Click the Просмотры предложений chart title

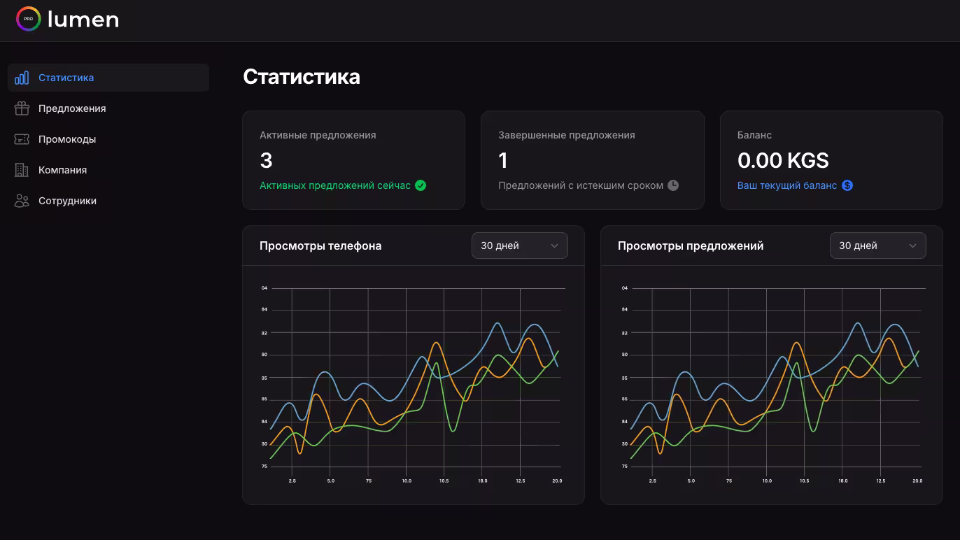pos(691,246)
